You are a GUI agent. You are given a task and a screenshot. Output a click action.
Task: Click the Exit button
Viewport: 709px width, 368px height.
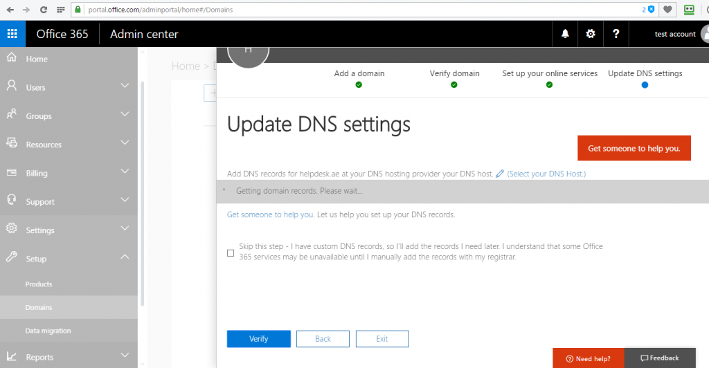[382, 339]
